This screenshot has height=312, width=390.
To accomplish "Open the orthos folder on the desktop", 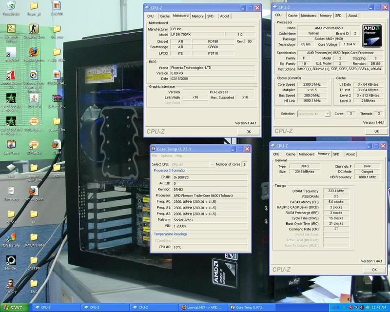I will tap(10, 214).
